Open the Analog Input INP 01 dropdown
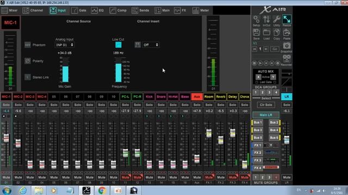348x195 pixels. 64,45
